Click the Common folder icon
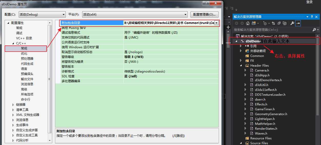Image resolution: width=321 pixels, height=145 pixels. [x=247, y=56]
